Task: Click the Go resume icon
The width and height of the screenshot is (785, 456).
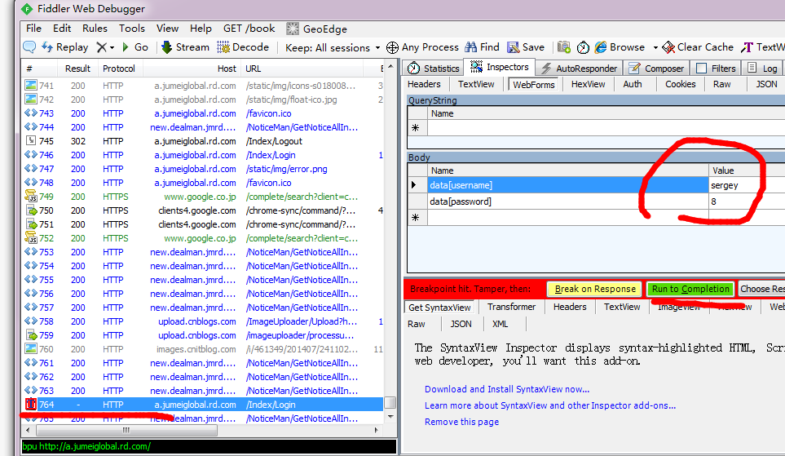Action: [126, 47]
